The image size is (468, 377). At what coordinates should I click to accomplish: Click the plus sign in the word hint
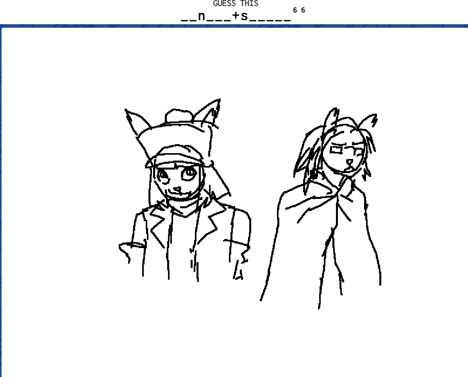click(235, 17)
